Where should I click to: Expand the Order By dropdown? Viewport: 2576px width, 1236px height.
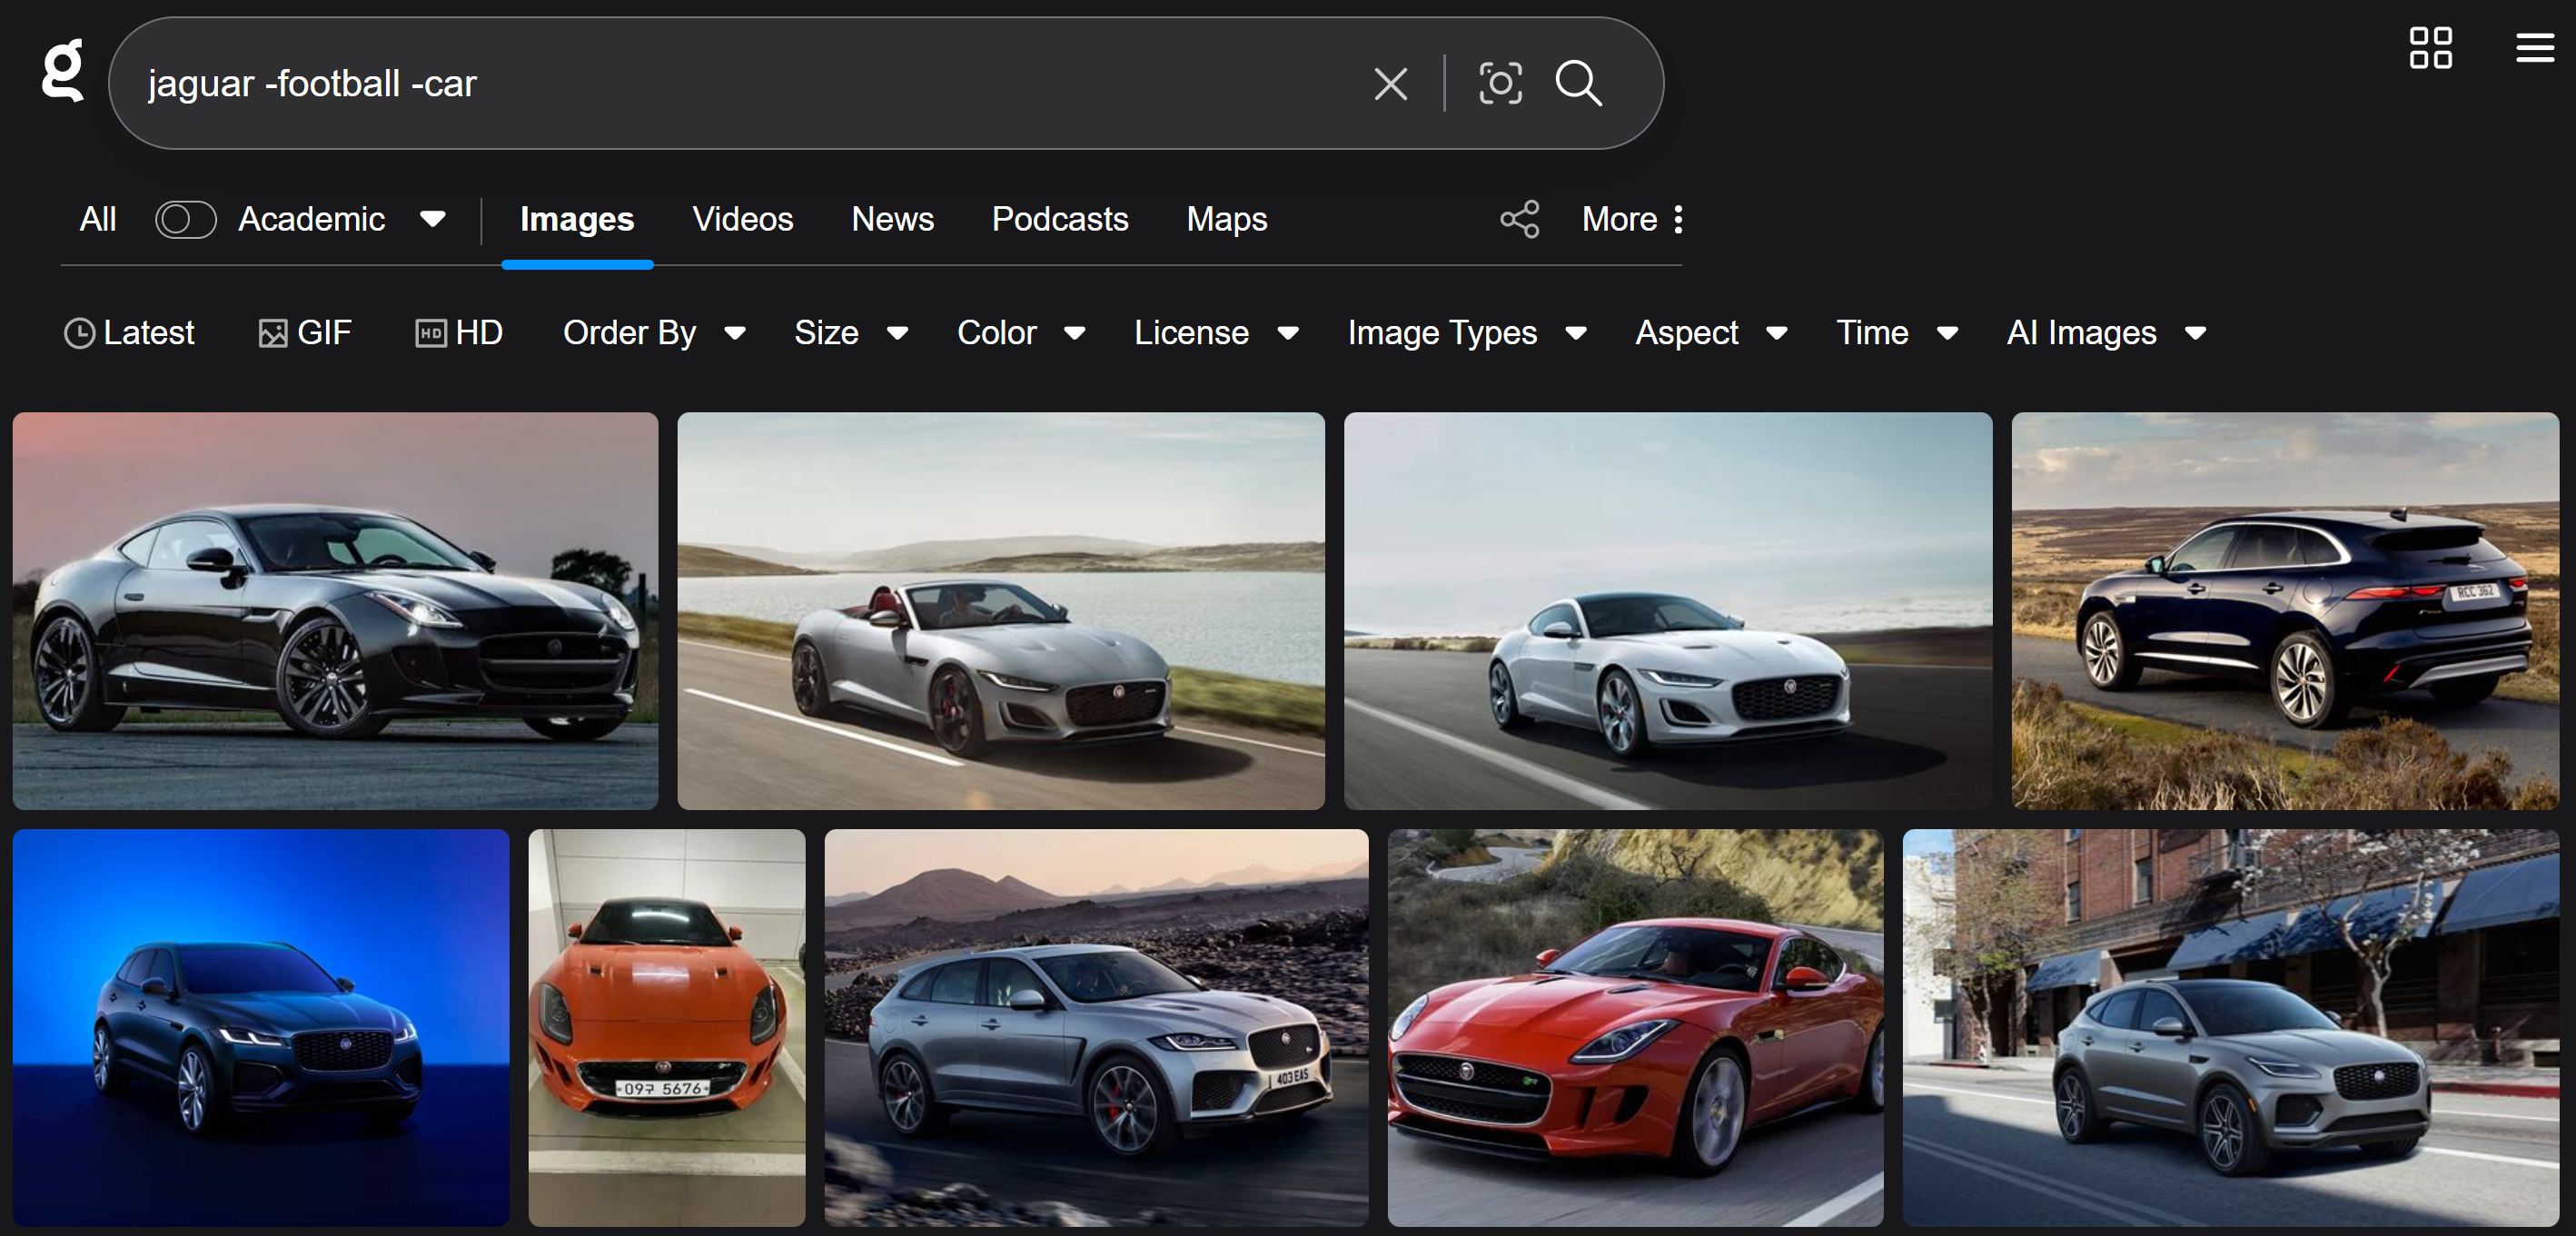click(653, 333)
